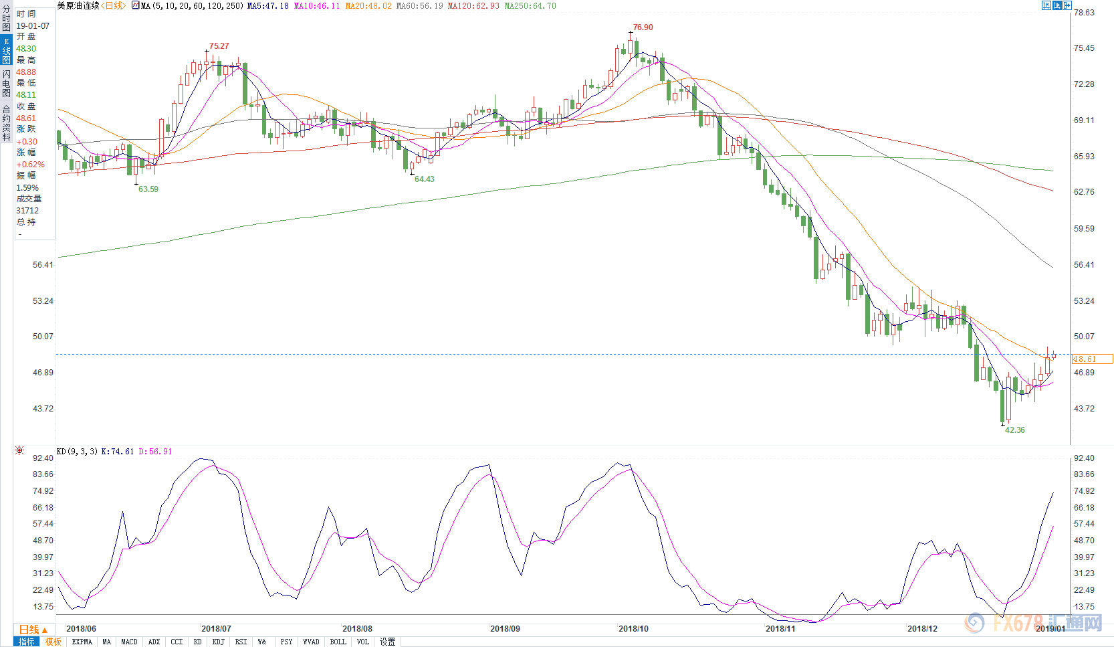Apply the WVAD indicator
The image size is (1114, 647).
tap(312, 642)
